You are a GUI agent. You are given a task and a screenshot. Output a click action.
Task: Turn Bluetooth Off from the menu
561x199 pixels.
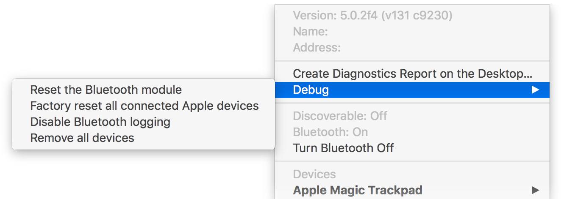[343, 148]
